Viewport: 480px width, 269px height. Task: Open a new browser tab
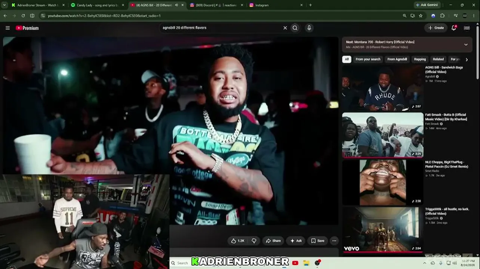310,5
